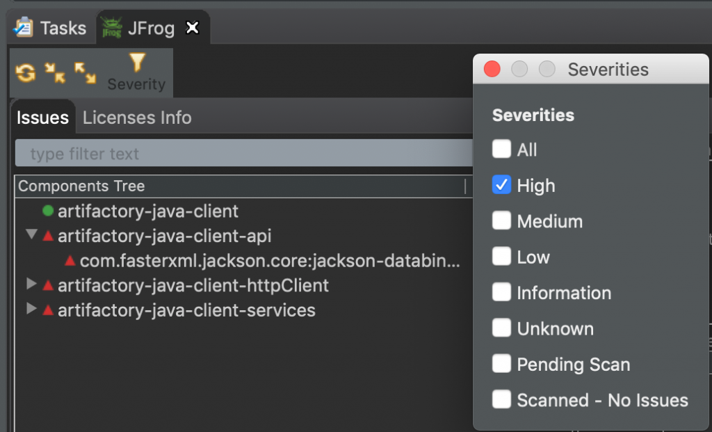Expand the artifactory-java-client-httpClient node
712x432 pixels.
pyautogui.click(x=31, y=285)
